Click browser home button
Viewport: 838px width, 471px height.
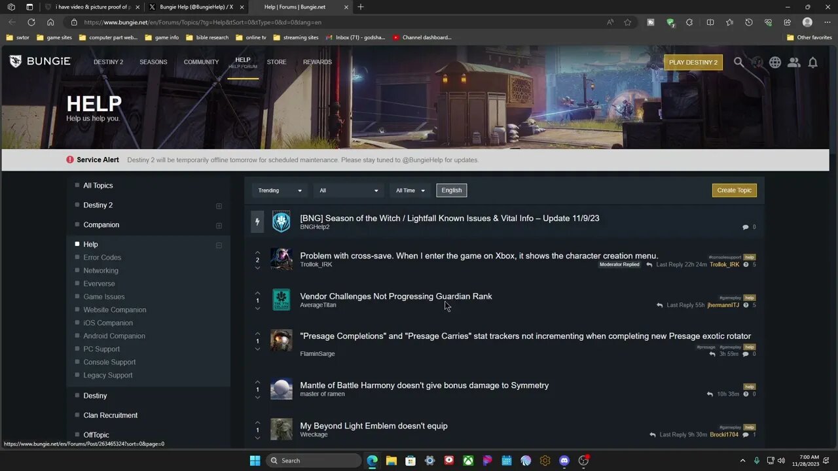[50, 22]
